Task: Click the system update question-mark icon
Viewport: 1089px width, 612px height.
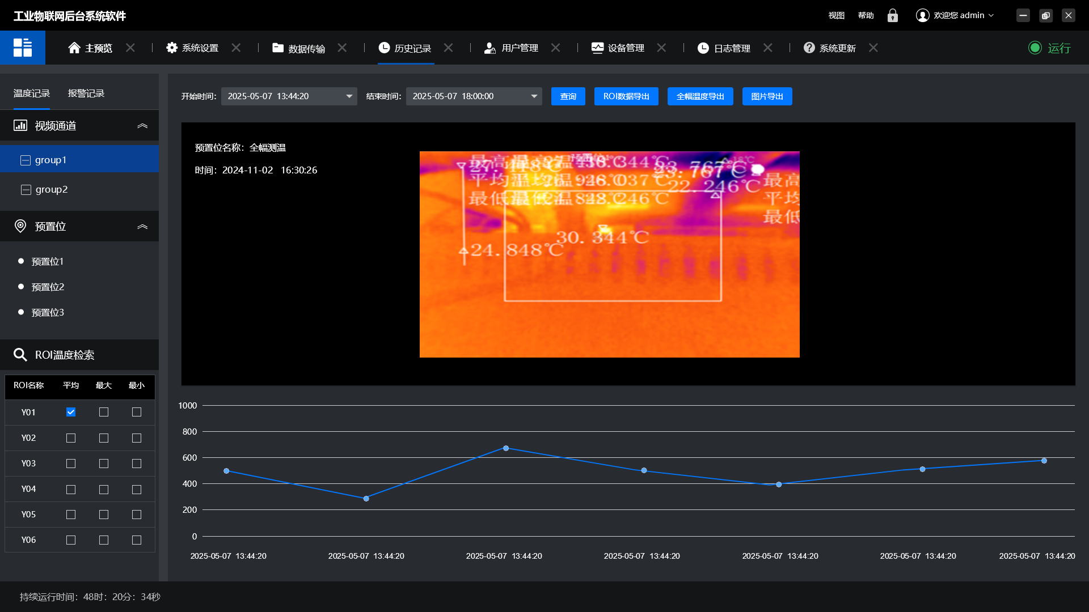Action: pos(809,48)
